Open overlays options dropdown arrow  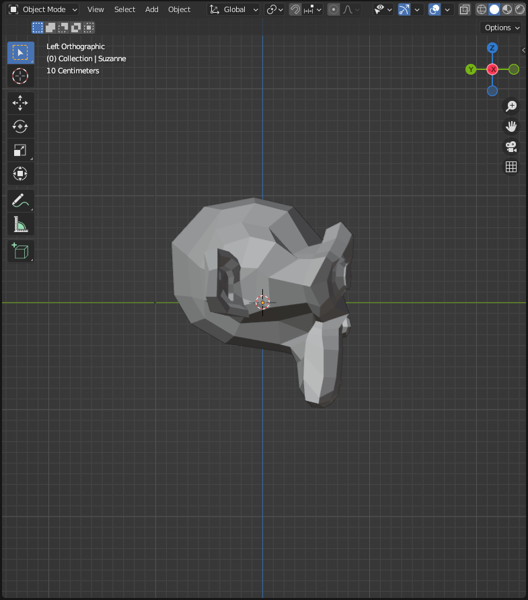[x=447, y=9]
